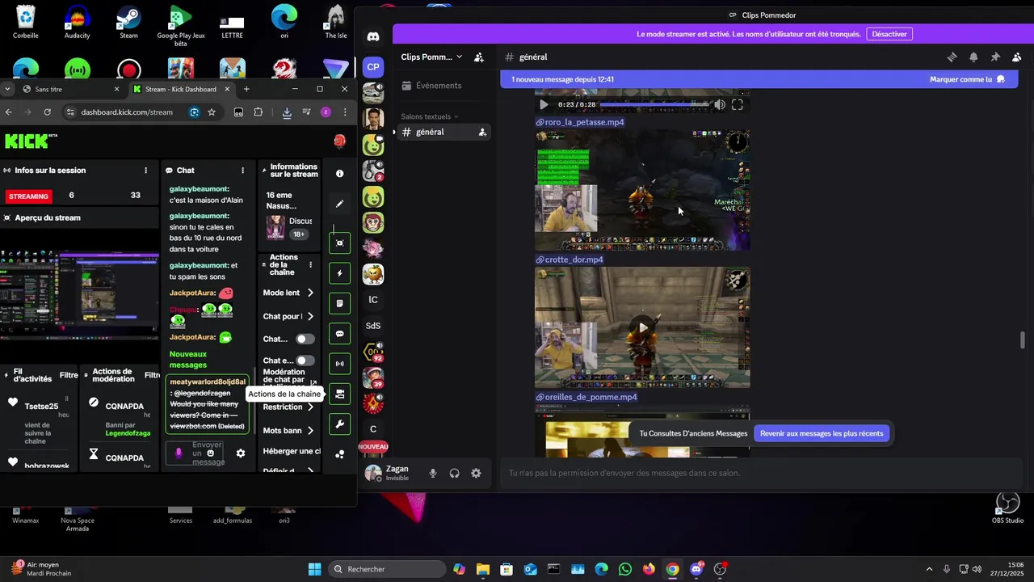Toggle Kick moderation actions panel icon
The height and width of the screenshot is (582, 1034).
(339, 304)
